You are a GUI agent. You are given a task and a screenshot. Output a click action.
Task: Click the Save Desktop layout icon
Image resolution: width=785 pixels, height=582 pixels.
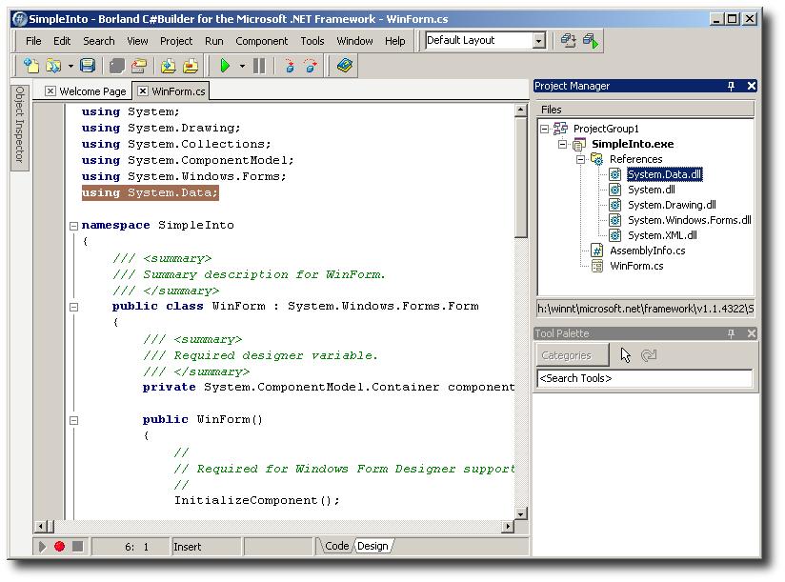(x=568, y=41)
